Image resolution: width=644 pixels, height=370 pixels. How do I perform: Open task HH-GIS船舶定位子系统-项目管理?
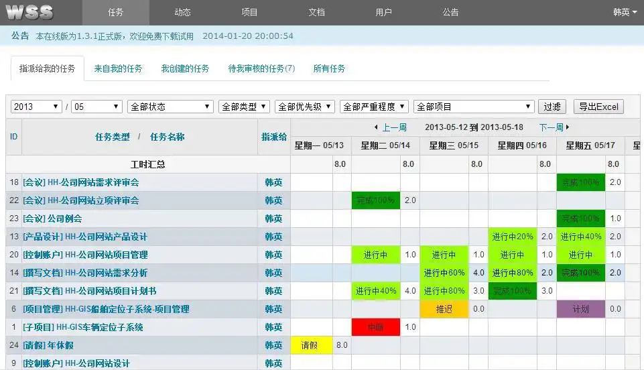coord(106,309)
